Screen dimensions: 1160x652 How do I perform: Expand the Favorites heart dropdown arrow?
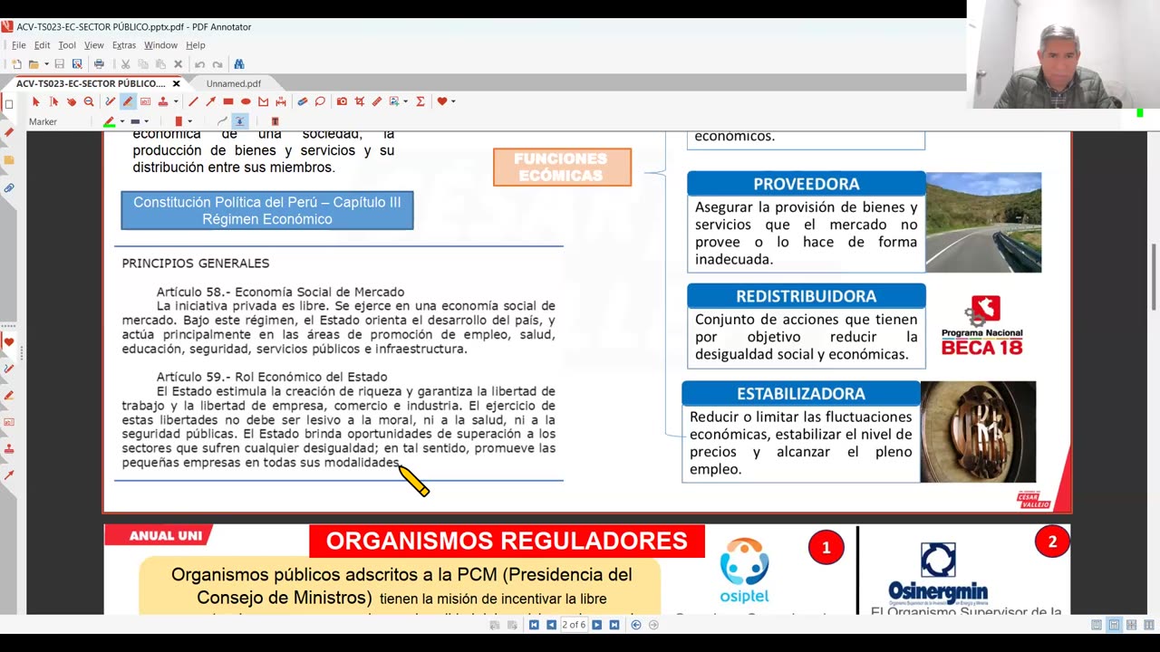coord(453,101)
